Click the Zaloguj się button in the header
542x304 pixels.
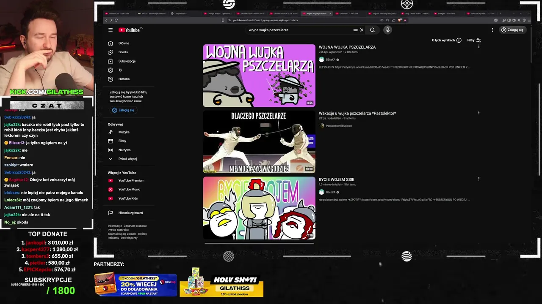pyautogui.click(x=512, y=30)
